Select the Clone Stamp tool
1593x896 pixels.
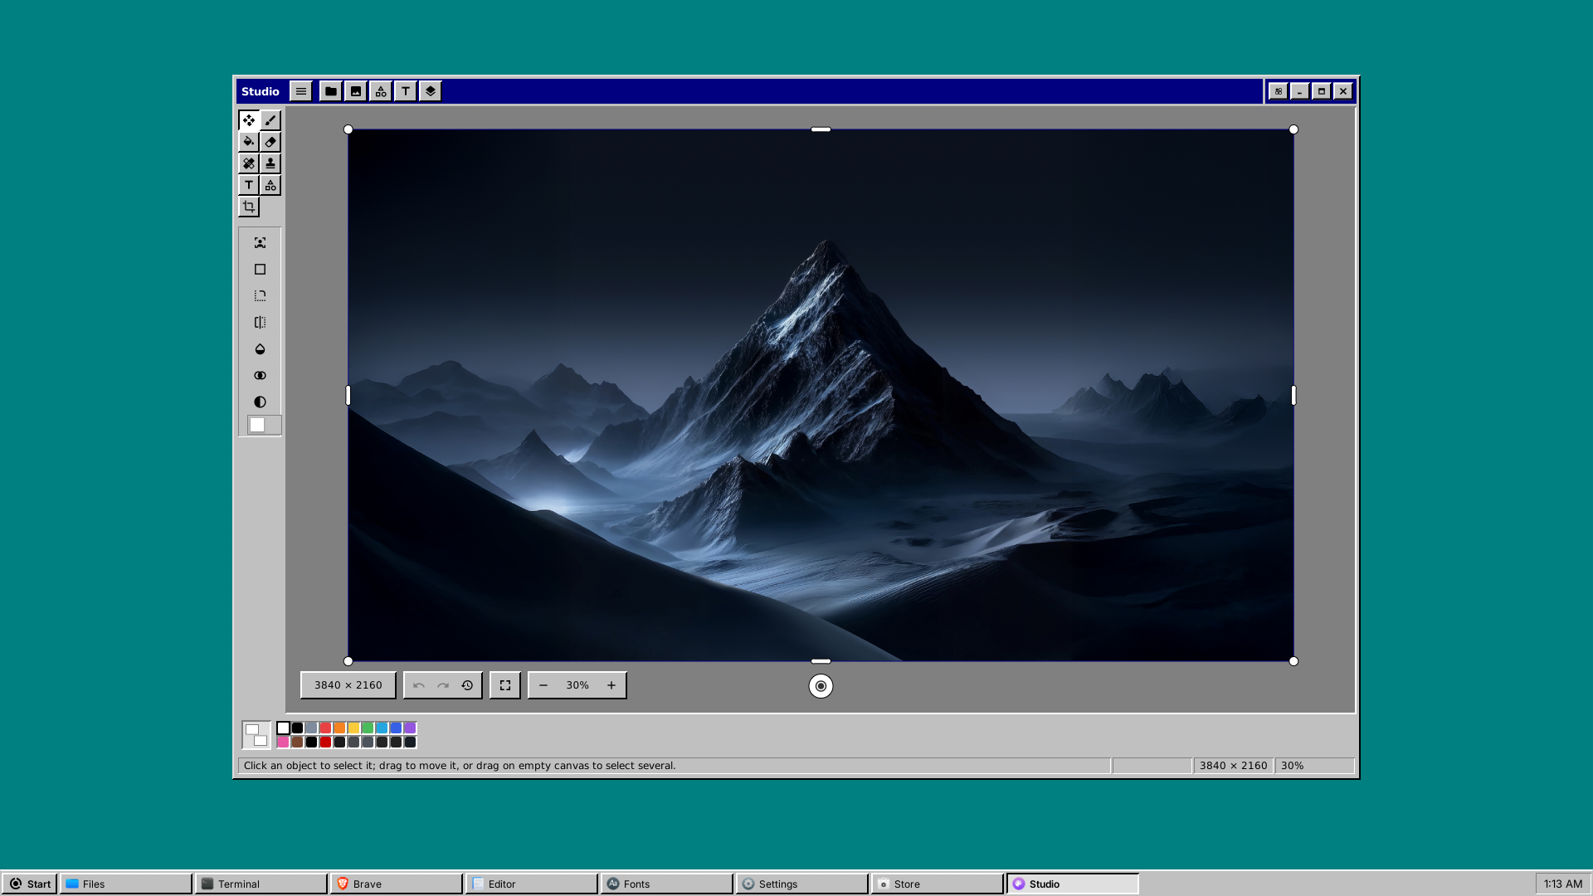pos(270,163)
